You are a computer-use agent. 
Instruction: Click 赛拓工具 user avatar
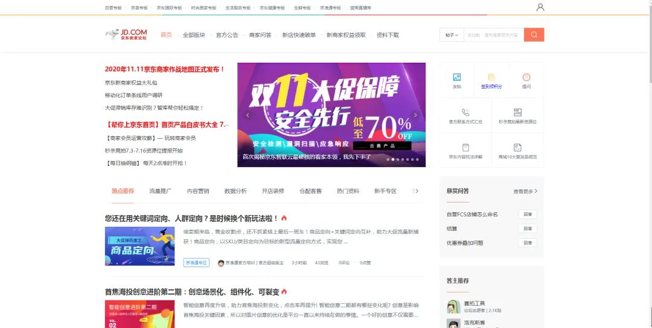453,307
